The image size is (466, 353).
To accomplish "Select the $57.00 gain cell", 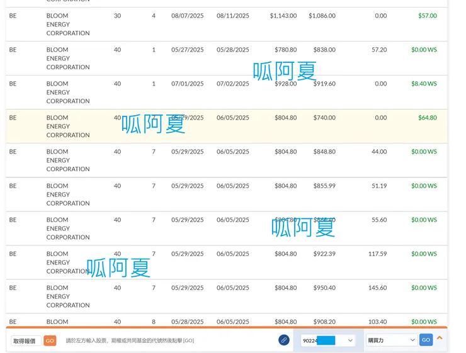I will pos(428,16).
